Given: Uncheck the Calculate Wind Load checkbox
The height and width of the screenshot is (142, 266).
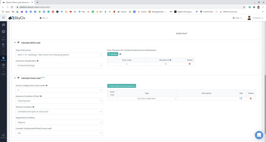Looking at the screenshot, I should coord(18,43).
